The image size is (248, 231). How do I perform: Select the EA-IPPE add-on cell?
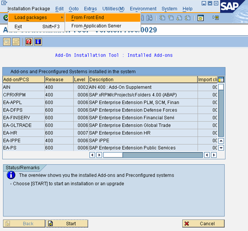(24, 140)
